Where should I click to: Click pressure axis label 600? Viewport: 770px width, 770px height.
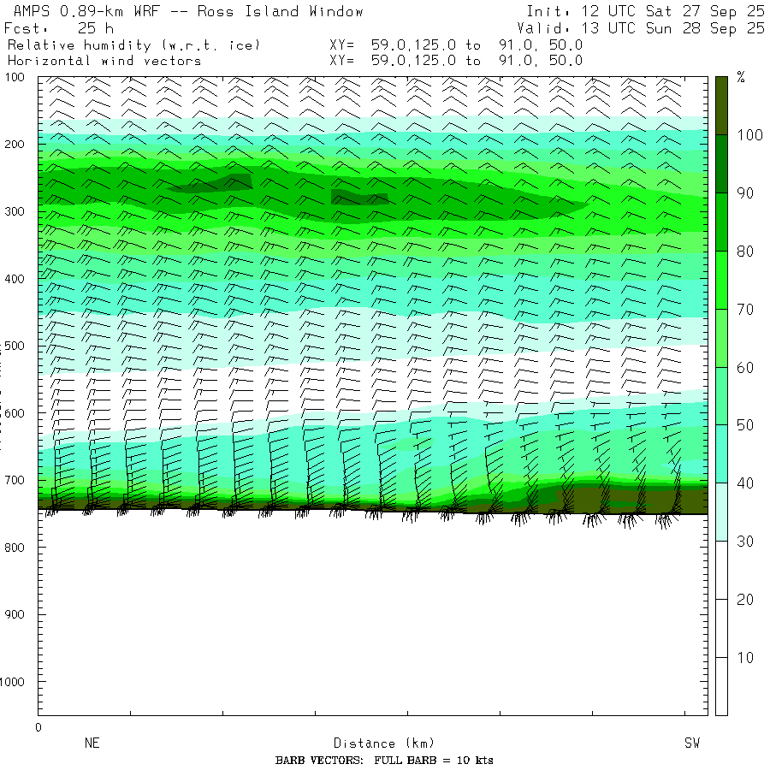(15, 413)
